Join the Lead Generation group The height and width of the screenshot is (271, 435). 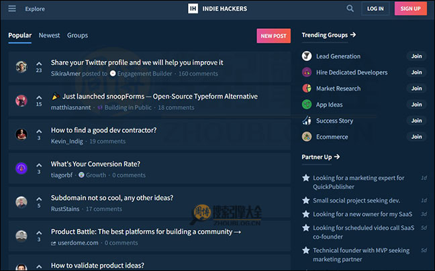416,56
